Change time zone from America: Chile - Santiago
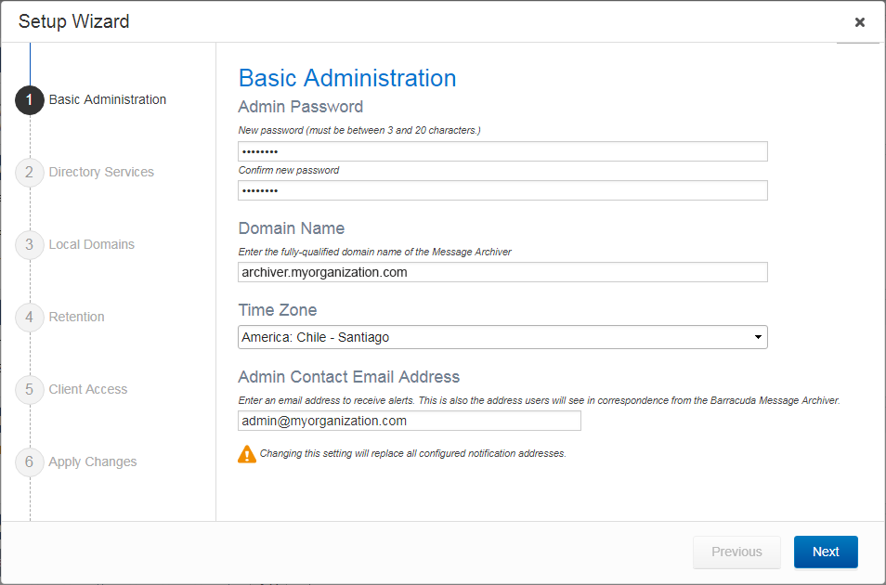 point(502,337)
